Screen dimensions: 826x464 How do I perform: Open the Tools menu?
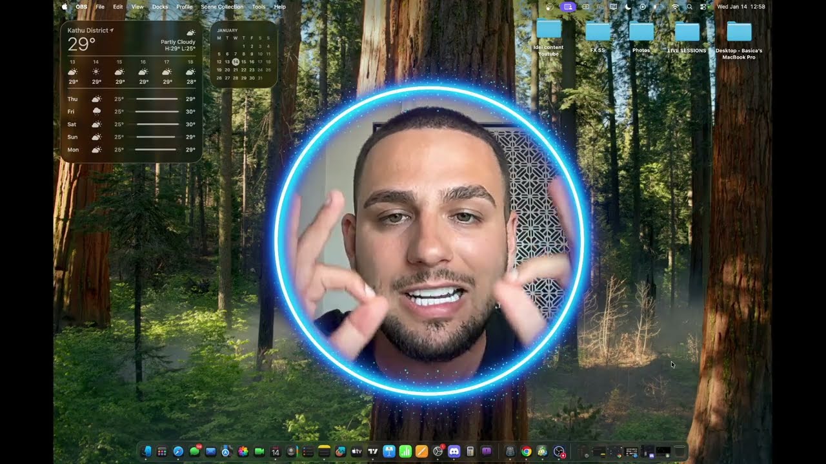click(259, 6)
